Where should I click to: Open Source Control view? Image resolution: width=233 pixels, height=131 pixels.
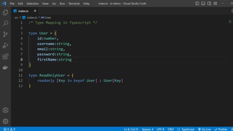pos(5,34)
